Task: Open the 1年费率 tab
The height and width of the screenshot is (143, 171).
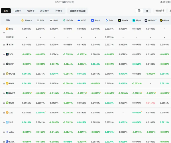Action: point(58,11)
